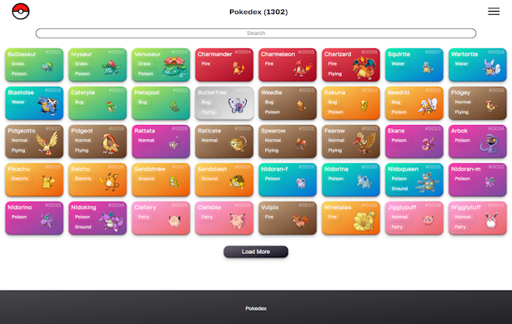512x324 pixels.
Task: Choose the Squirtle sprite
Action: coord(428,67)
